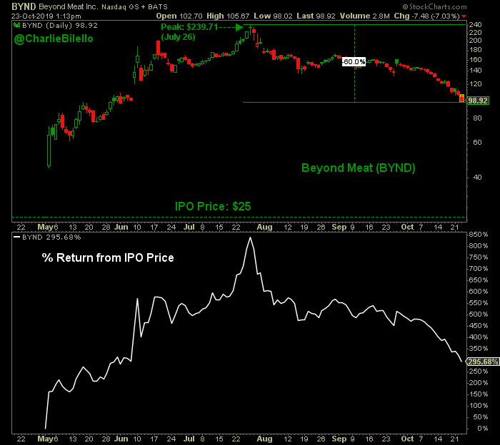Click the -60.0% drawdown label

[354, 62]
